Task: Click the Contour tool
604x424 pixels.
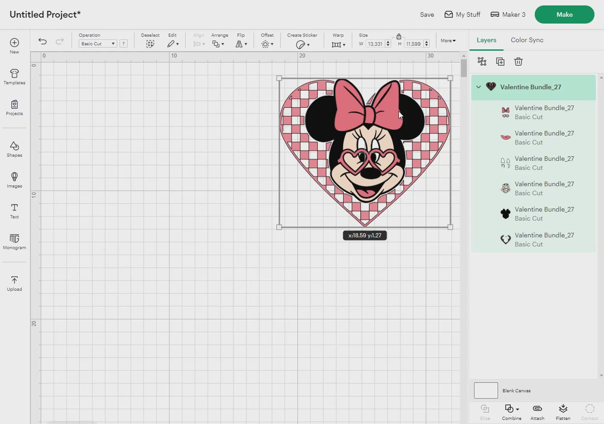Action: pos(590,412)
